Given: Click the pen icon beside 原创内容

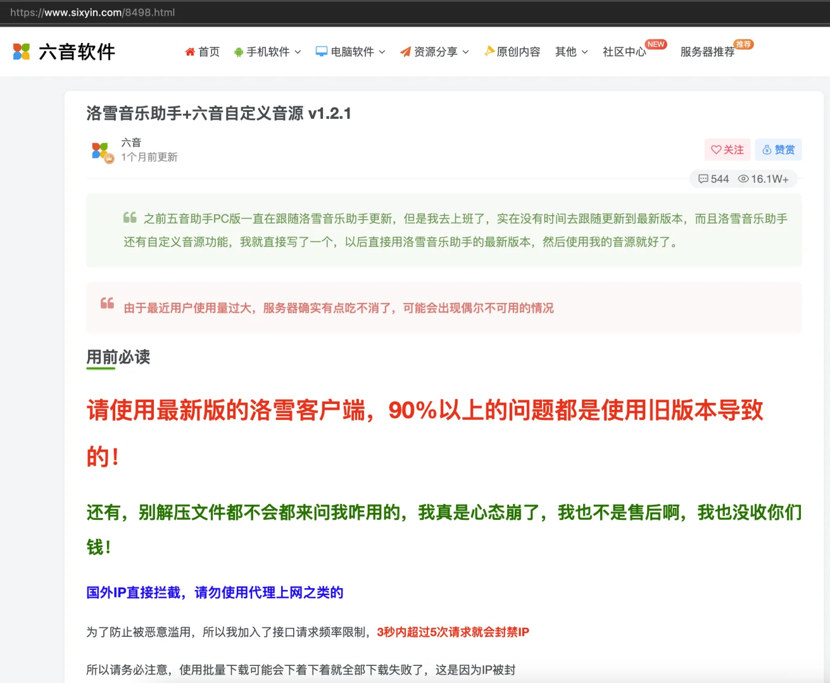Looking at the screenshot, I should pyautogui.click(x=489, y=52).
